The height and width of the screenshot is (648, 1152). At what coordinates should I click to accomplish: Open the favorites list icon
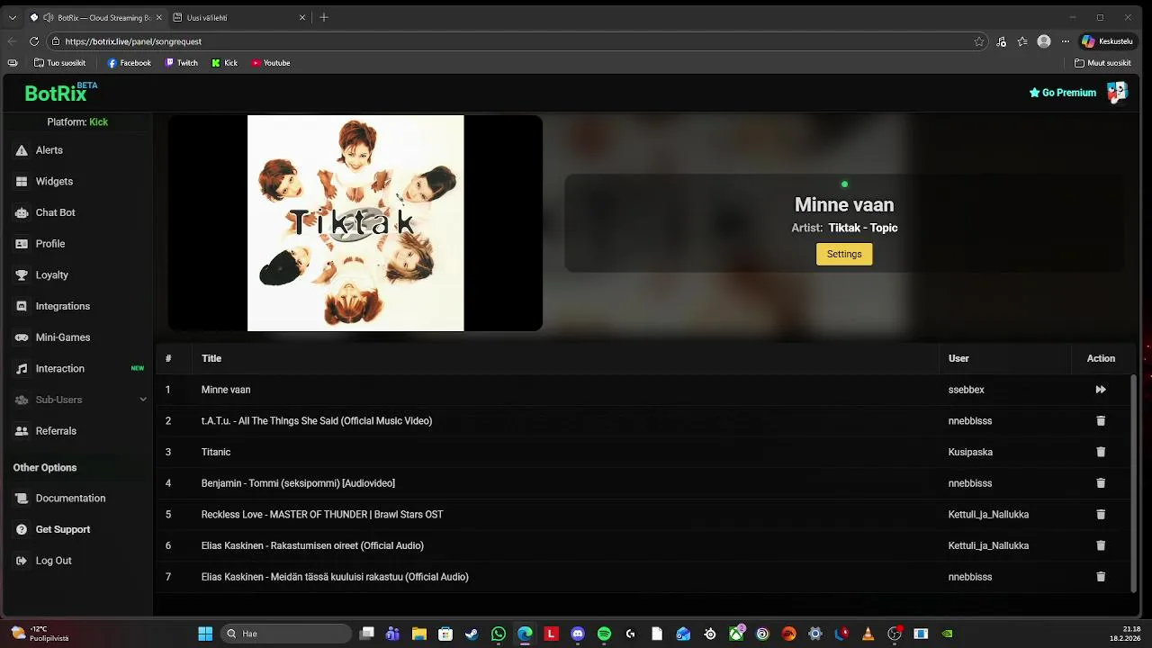pos(1022,41)
